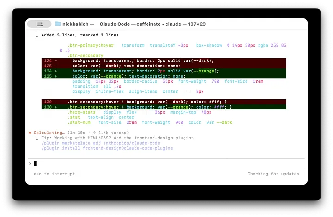Screen dimensions: 333x217
Task: Click the prompt chevron icon
Action: pyautogui.click(x=30, y=163)
